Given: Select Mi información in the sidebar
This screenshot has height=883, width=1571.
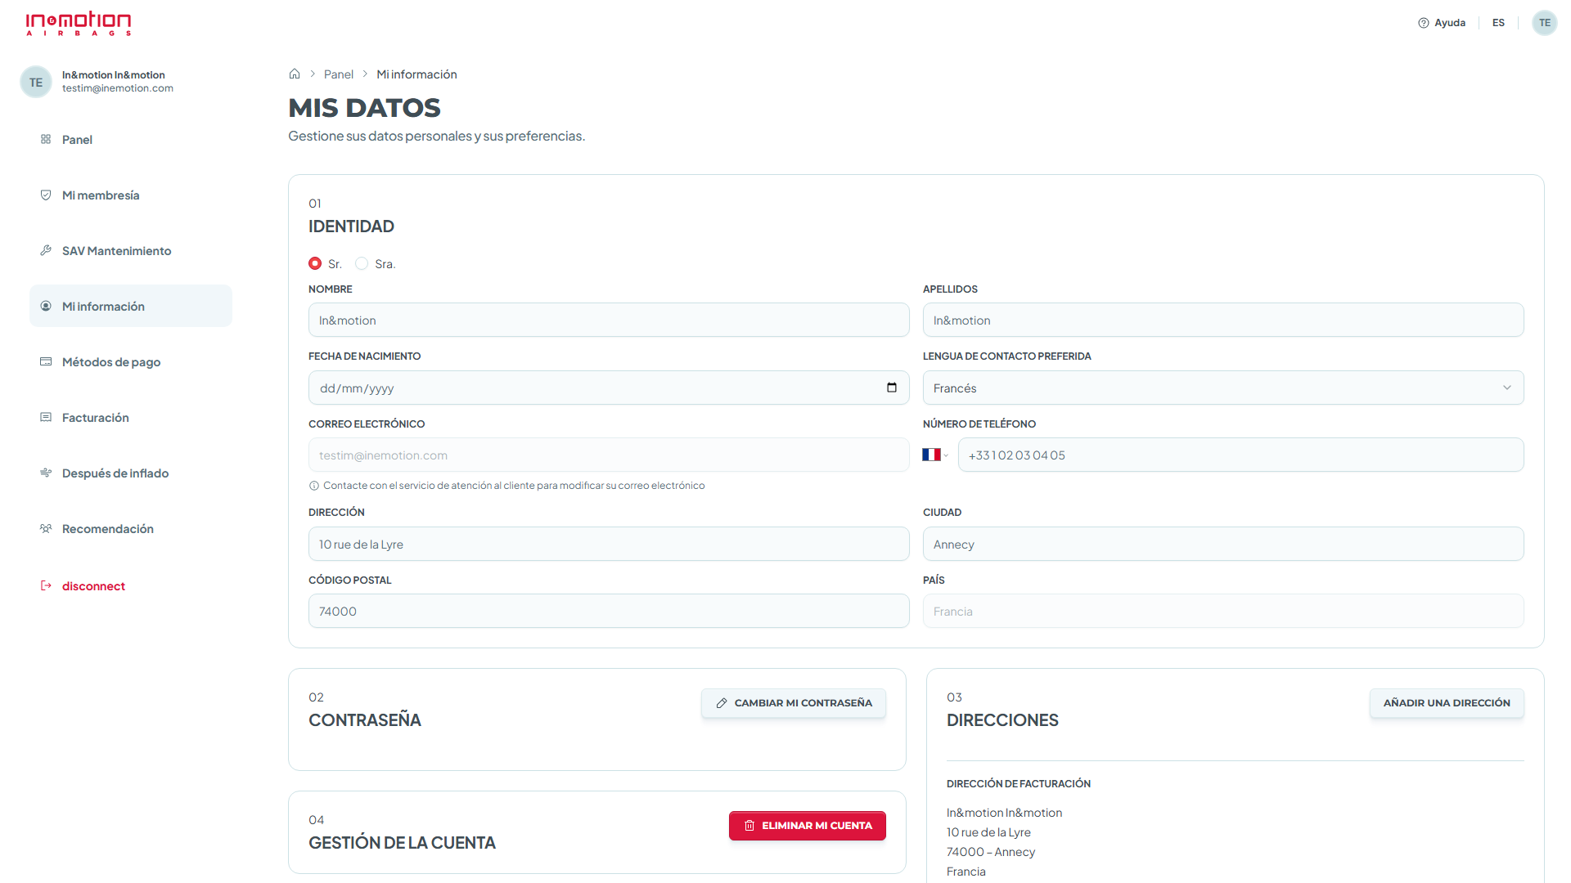Looking at the screenshot, I should (131, 306).
